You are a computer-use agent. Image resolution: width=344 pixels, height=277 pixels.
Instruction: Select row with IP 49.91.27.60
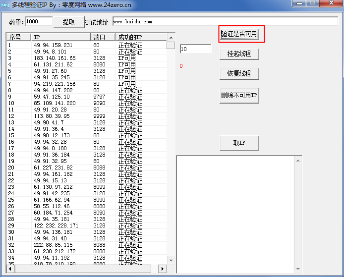(86, 71)
